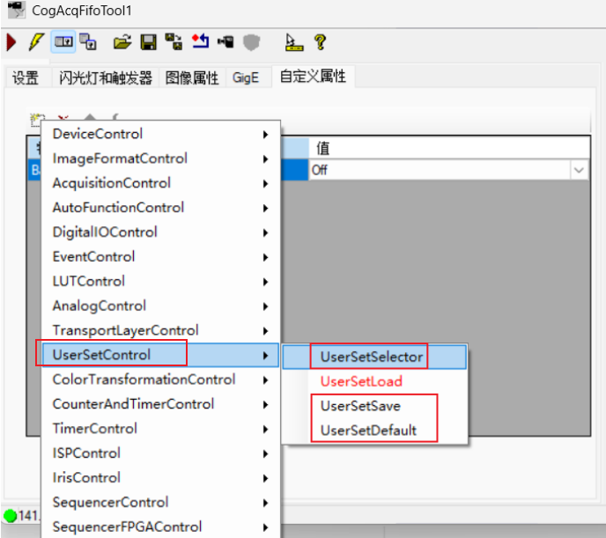Image resolution: width=606 pixels, height=538 pixels.
Task: Click the grey shield toolbar icon
Action: pos(251,42)
